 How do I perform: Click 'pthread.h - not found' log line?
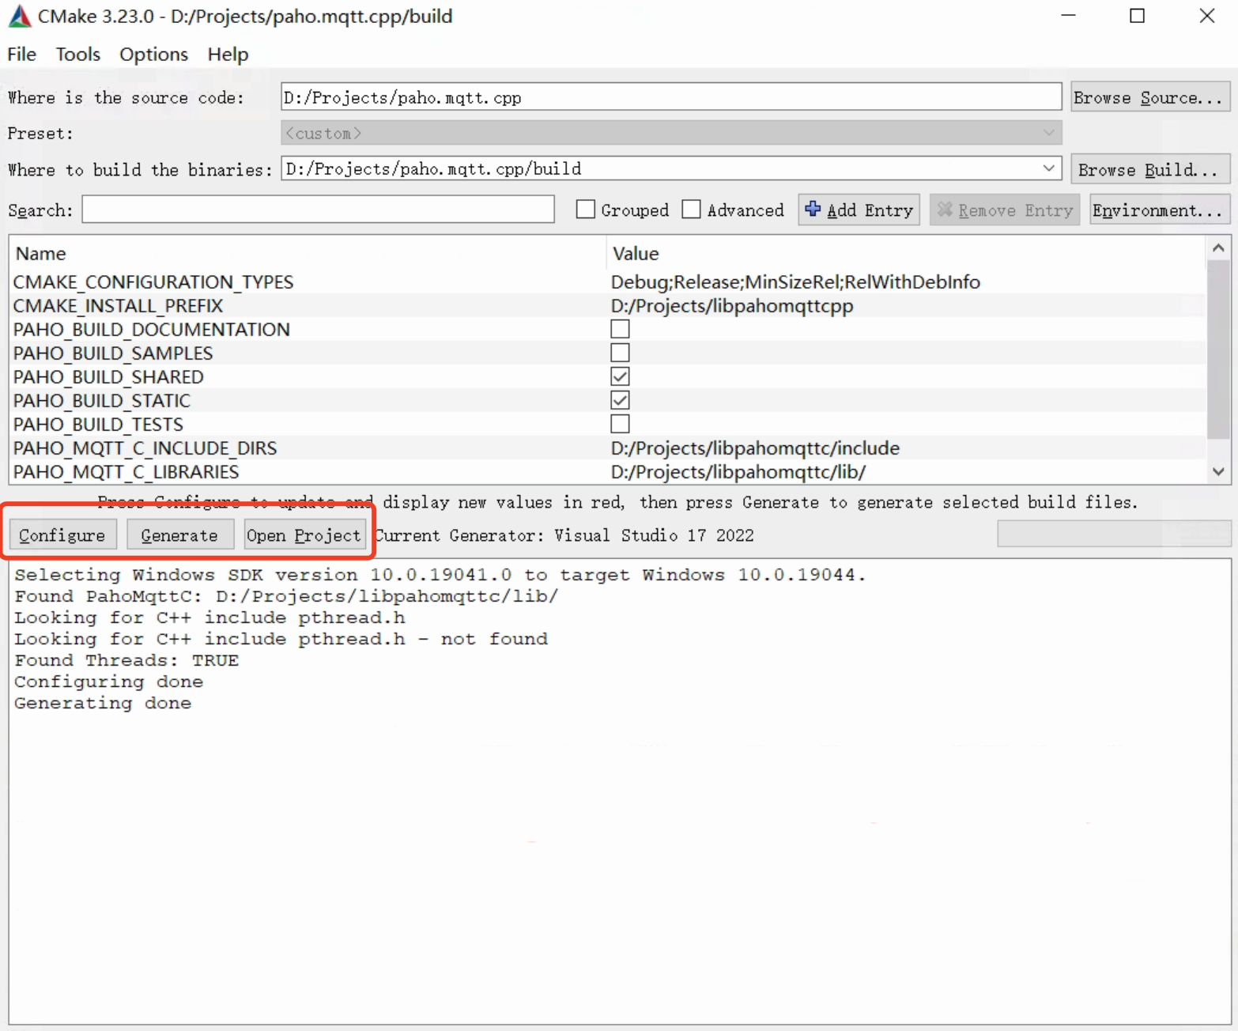pos(281,639)
